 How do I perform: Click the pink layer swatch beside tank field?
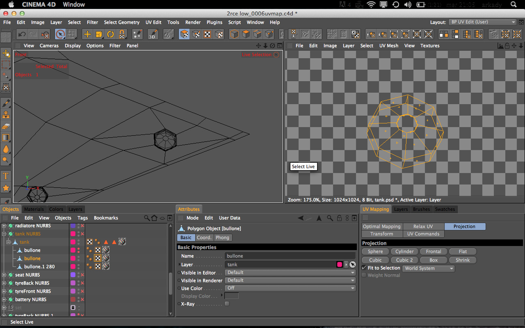coord(339,264)
